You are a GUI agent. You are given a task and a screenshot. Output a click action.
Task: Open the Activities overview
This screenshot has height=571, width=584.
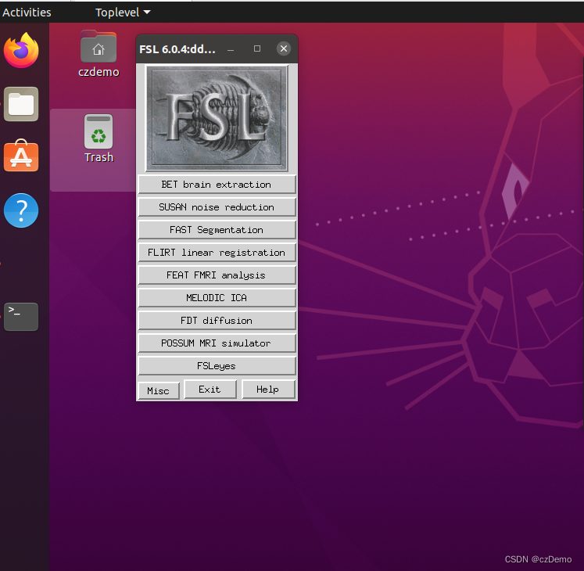pyautogui.click(x=27, y=13)
